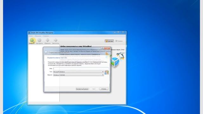Viewport: 203px width, 114px height.
Task: Maximize the VirtualBox Manager window
Action: pyautogui.click(x=118, y=32)
